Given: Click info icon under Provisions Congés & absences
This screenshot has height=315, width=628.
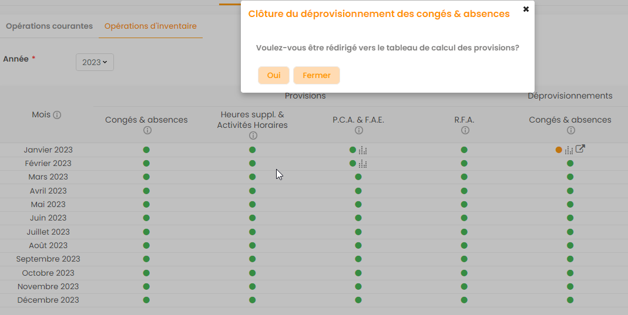Looking at the screenshot, I should (x=147, y=130).
